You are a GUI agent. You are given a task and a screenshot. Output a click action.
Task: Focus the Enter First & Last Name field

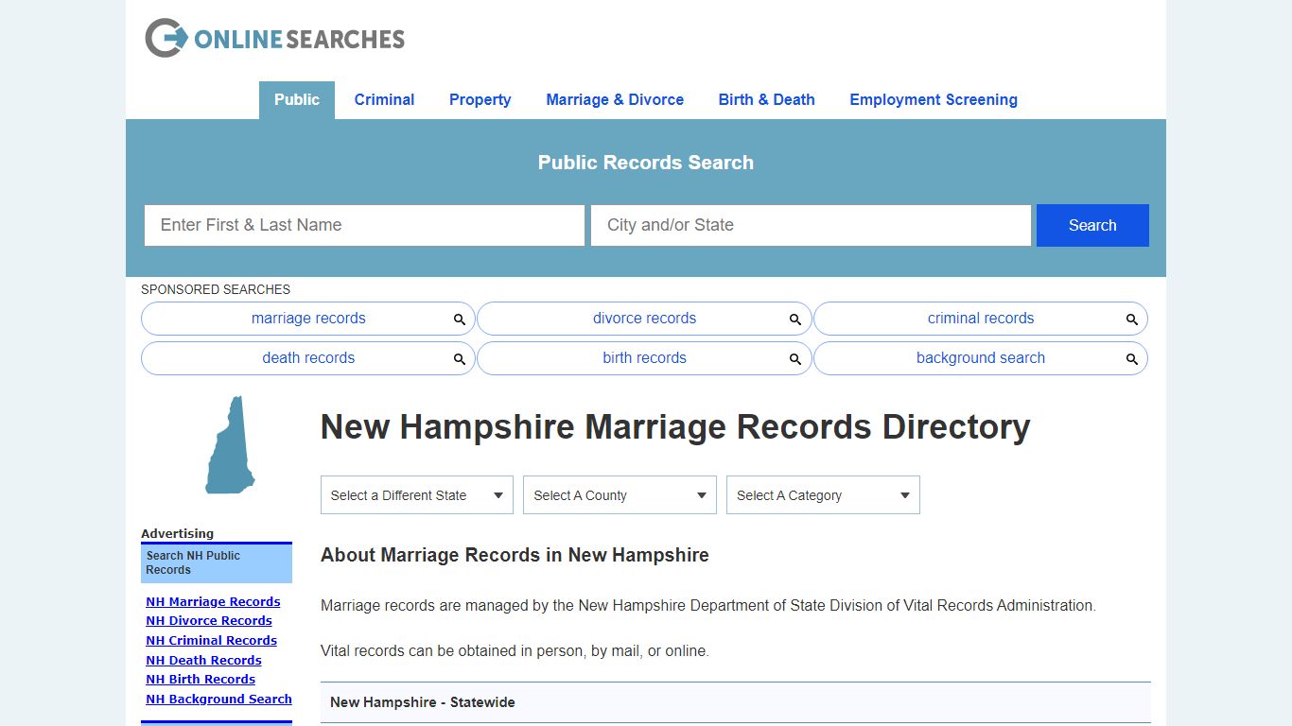pyautogui.click(x=364, y=225)
